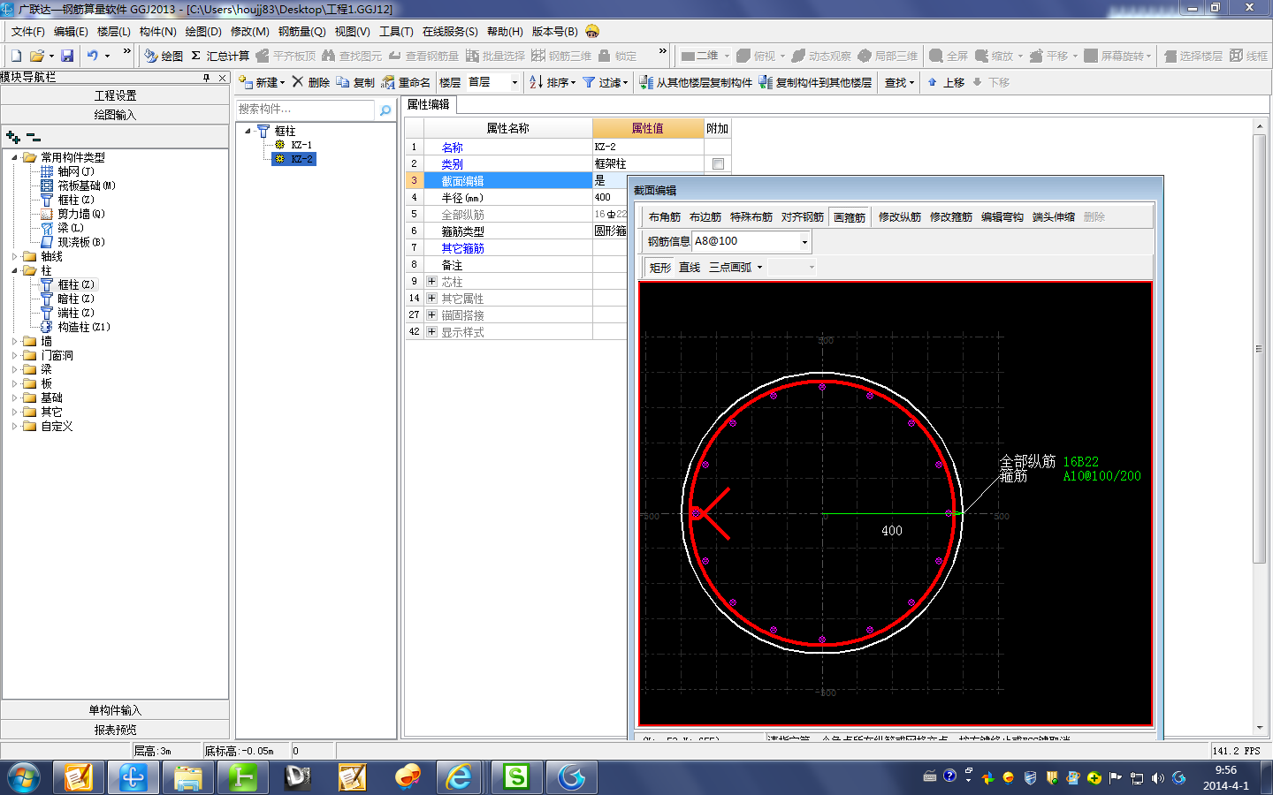Click the New file icon in the toolbar

[x=16, y=56]
